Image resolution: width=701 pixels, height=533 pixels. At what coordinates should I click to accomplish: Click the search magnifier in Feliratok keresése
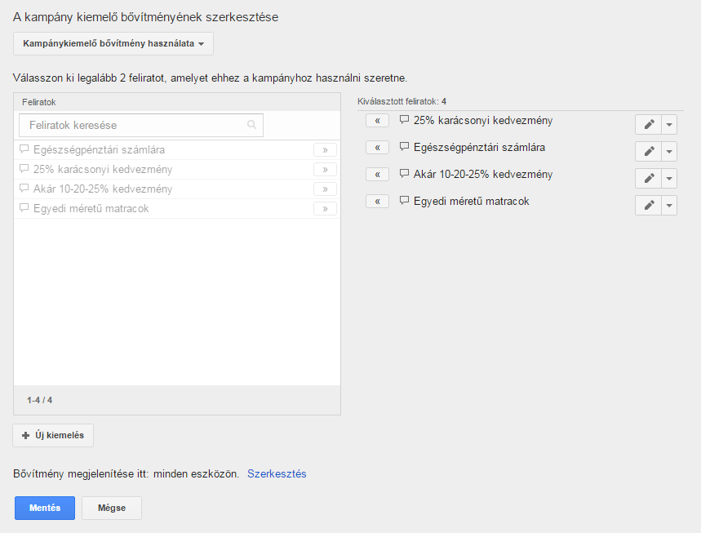click(251, 125)
